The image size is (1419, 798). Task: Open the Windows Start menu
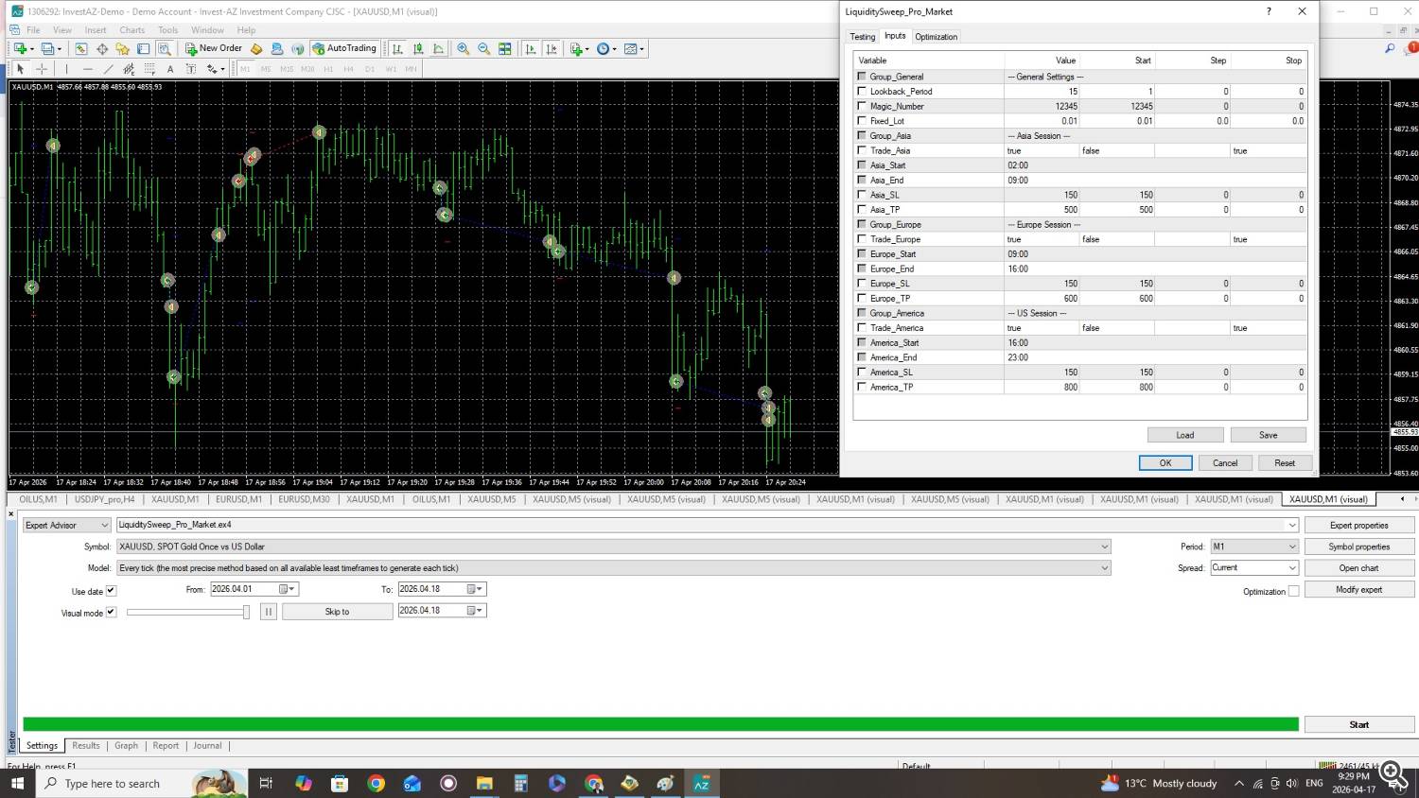pyautogui.click(x=17, y=783)
